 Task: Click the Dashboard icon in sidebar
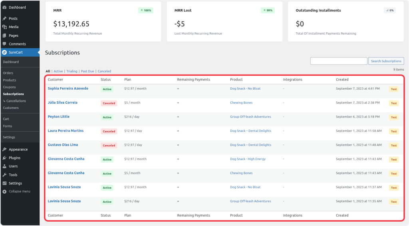point(4,7)
